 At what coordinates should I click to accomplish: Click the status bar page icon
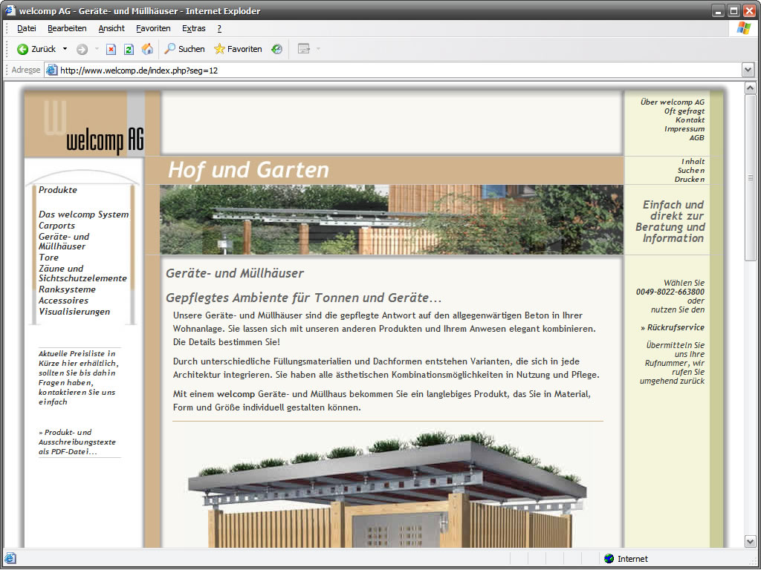(x=10, y=558)
